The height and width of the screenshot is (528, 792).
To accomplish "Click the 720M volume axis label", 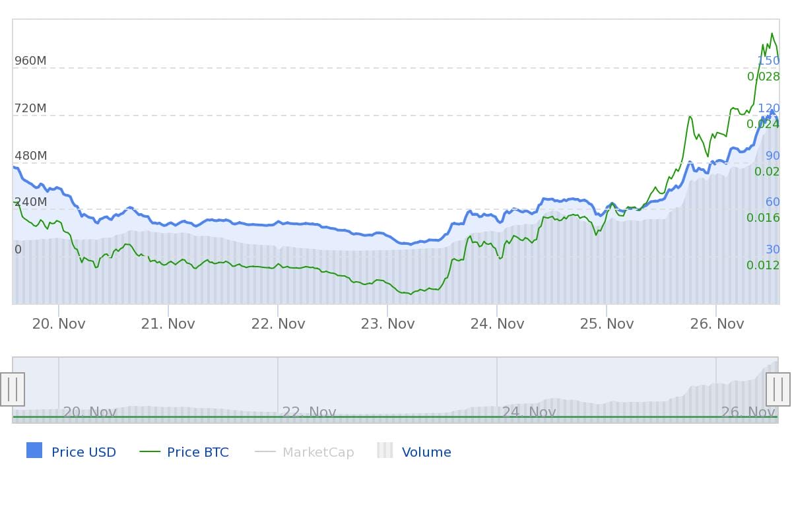I will click(30, 108).
